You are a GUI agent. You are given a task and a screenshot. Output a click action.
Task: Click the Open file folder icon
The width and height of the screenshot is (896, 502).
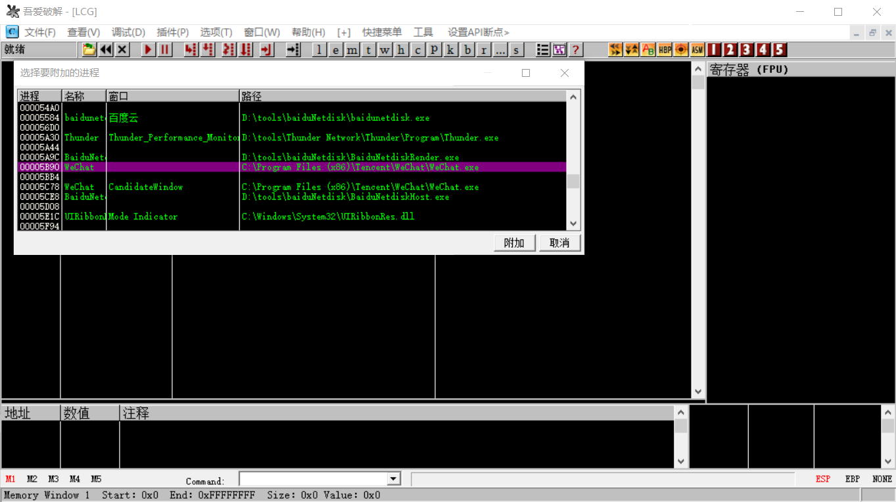point(89,50)
